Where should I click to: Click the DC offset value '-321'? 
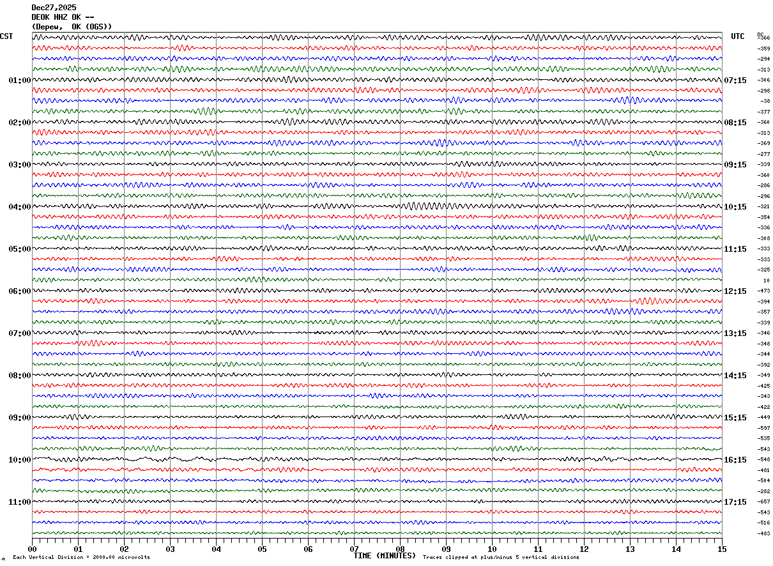pyautogui.click(x=763, y=207)
